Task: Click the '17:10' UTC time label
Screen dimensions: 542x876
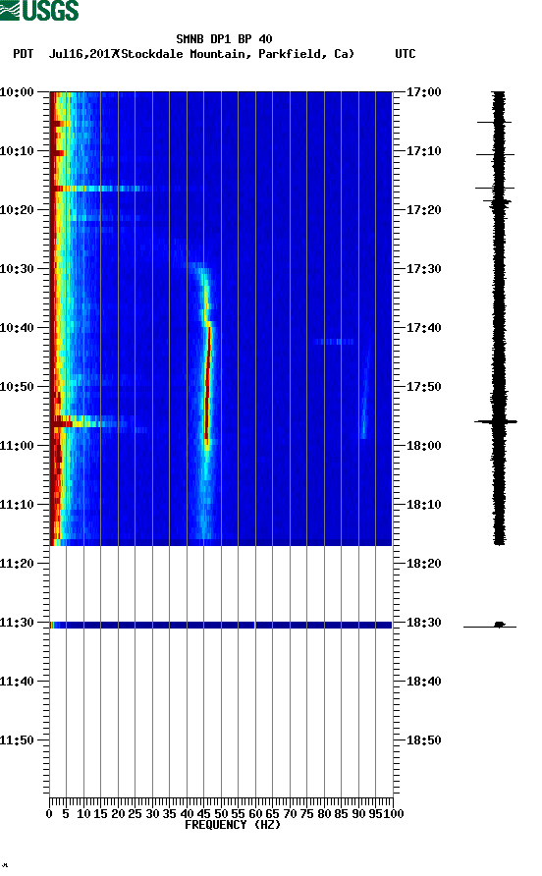Action: pyautogui.click(x=423, y=151)
